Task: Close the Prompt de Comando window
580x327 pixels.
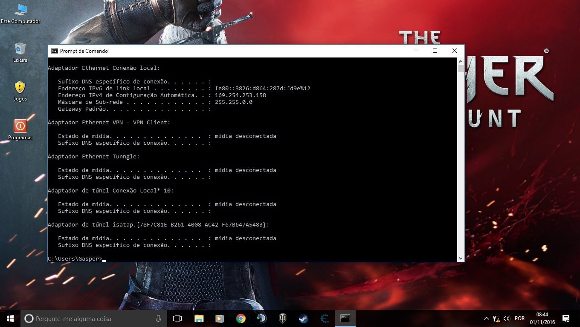Action: click(x=455, y=51)
